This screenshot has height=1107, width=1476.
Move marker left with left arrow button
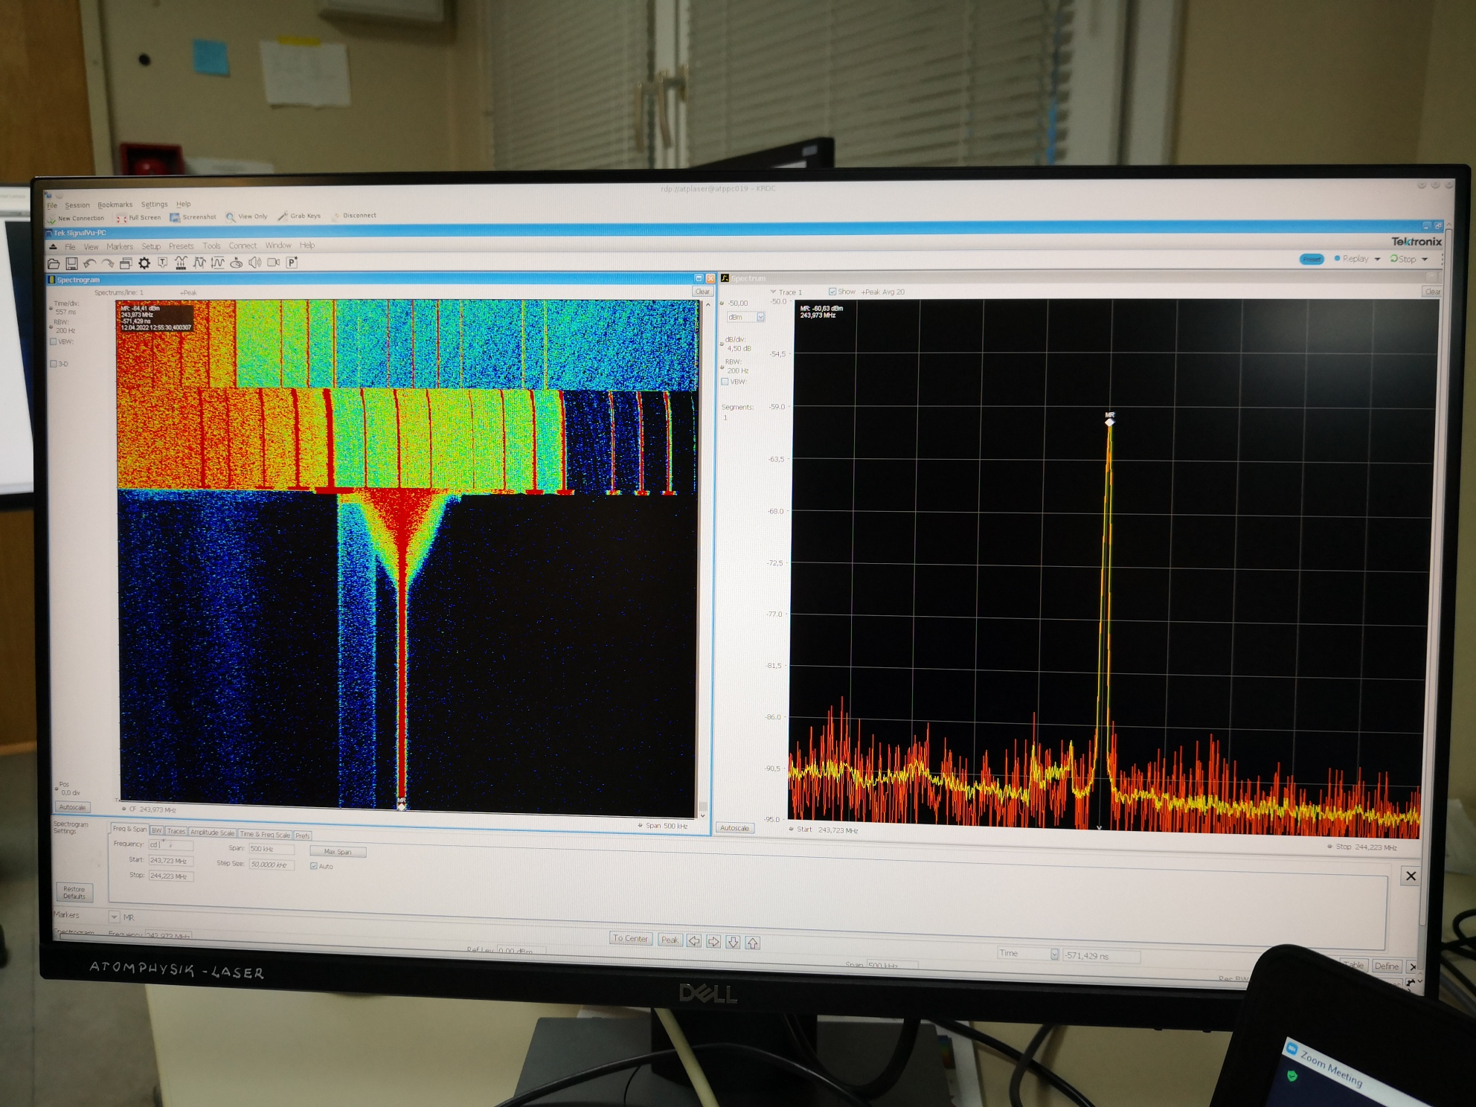point(694,941)
